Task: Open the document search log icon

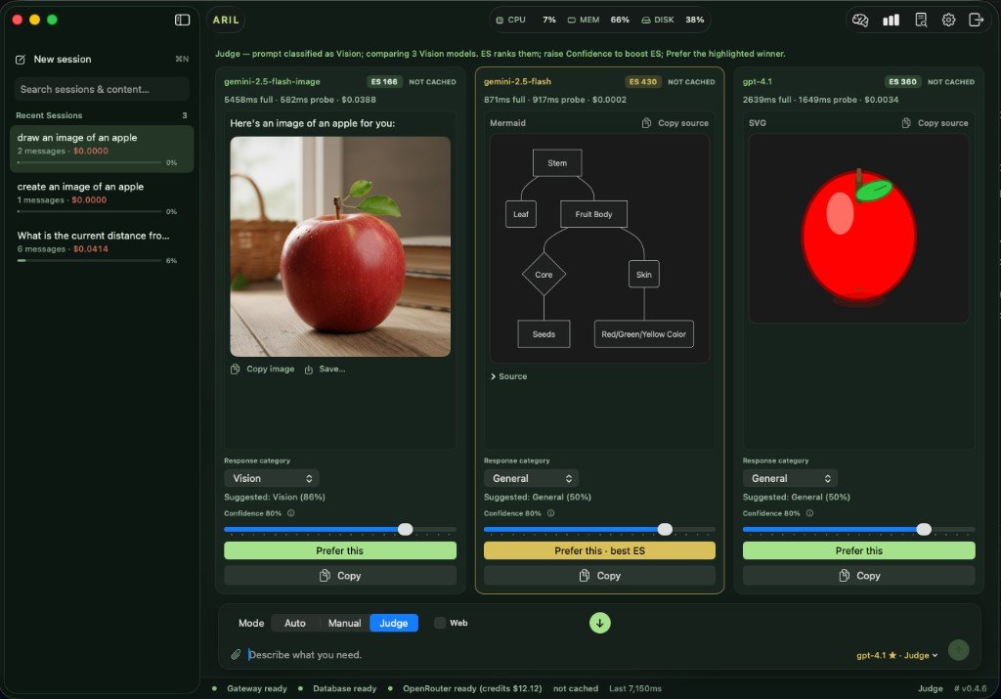Action: 921,20
